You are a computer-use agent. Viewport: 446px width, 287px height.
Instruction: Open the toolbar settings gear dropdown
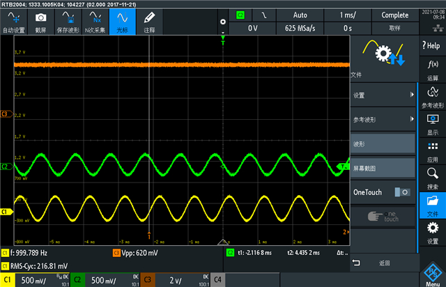(x=223, y=22)
